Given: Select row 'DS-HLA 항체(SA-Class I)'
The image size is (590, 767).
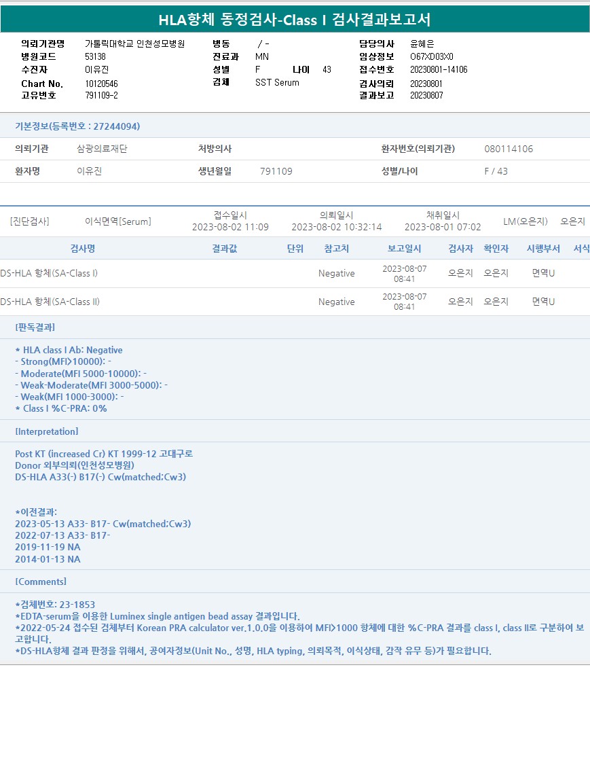Looking at the screenshot, I should (295, 273).
